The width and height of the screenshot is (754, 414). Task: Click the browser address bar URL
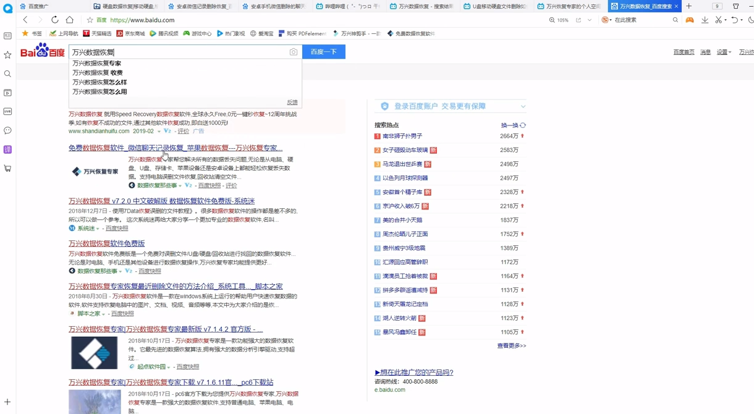[143, 20]
